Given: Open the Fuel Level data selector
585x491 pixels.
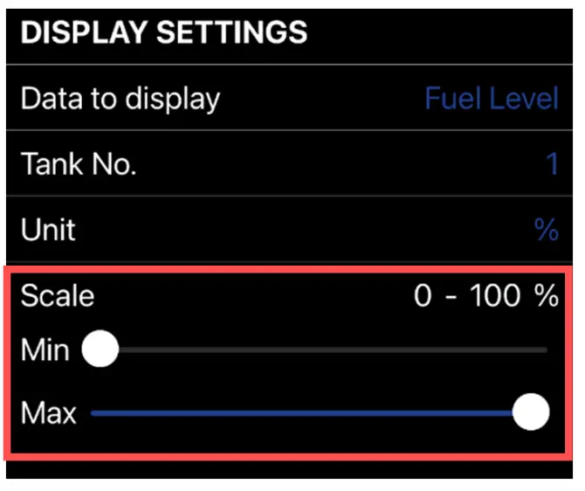Looking at the screenshot, I should [x=491, y=98].
